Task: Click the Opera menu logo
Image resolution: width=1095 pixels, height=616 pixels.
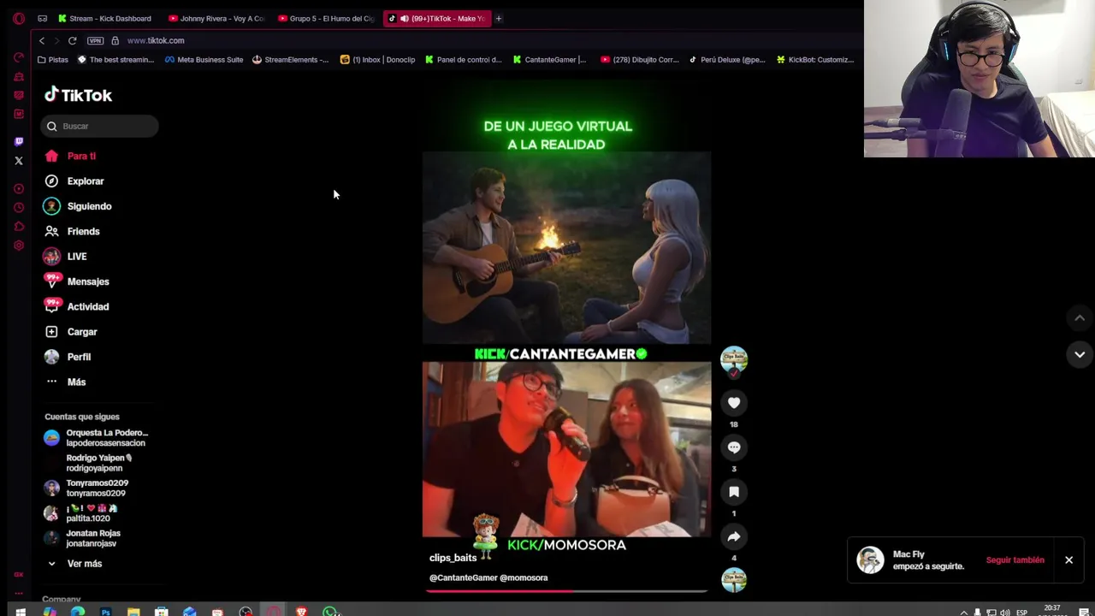Action: tap(19, 18)
